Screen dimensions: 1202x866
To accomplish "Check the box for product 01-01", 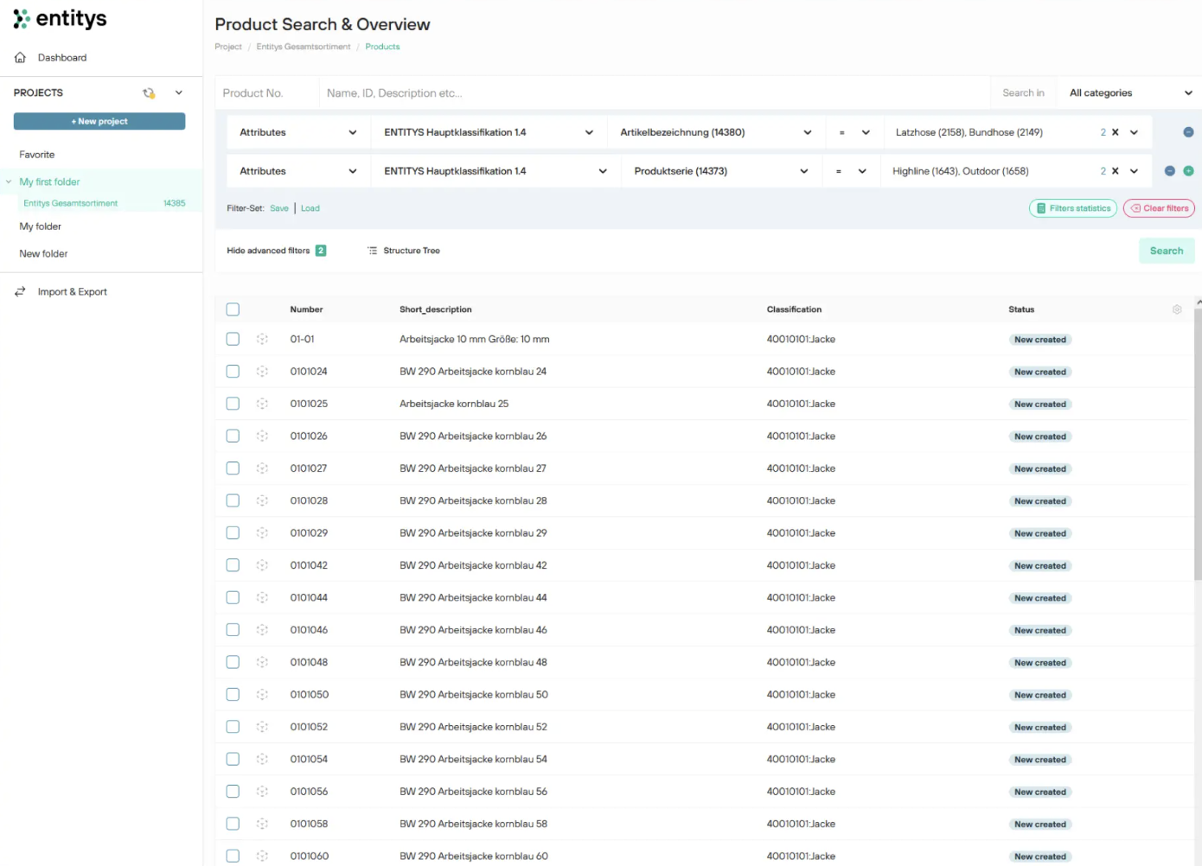I will pos(233,339).
